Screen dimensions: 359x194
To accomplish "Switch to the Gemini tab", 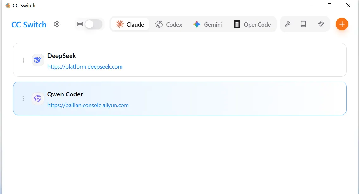I will 207,24.
